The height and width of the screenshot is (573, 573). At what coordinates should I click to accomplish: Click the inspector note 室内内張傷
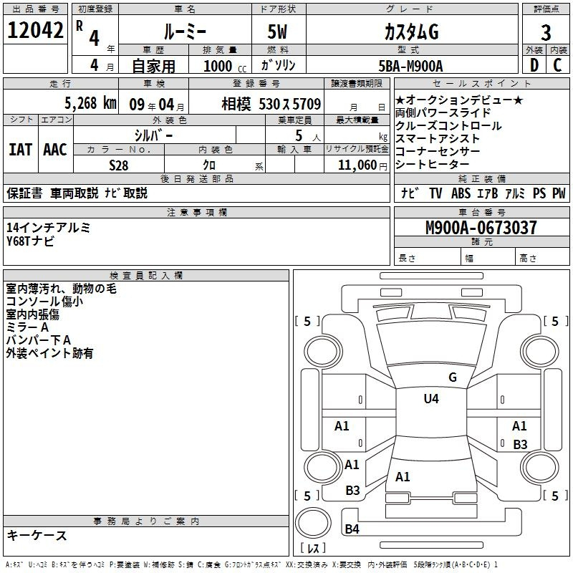point(32,314)
